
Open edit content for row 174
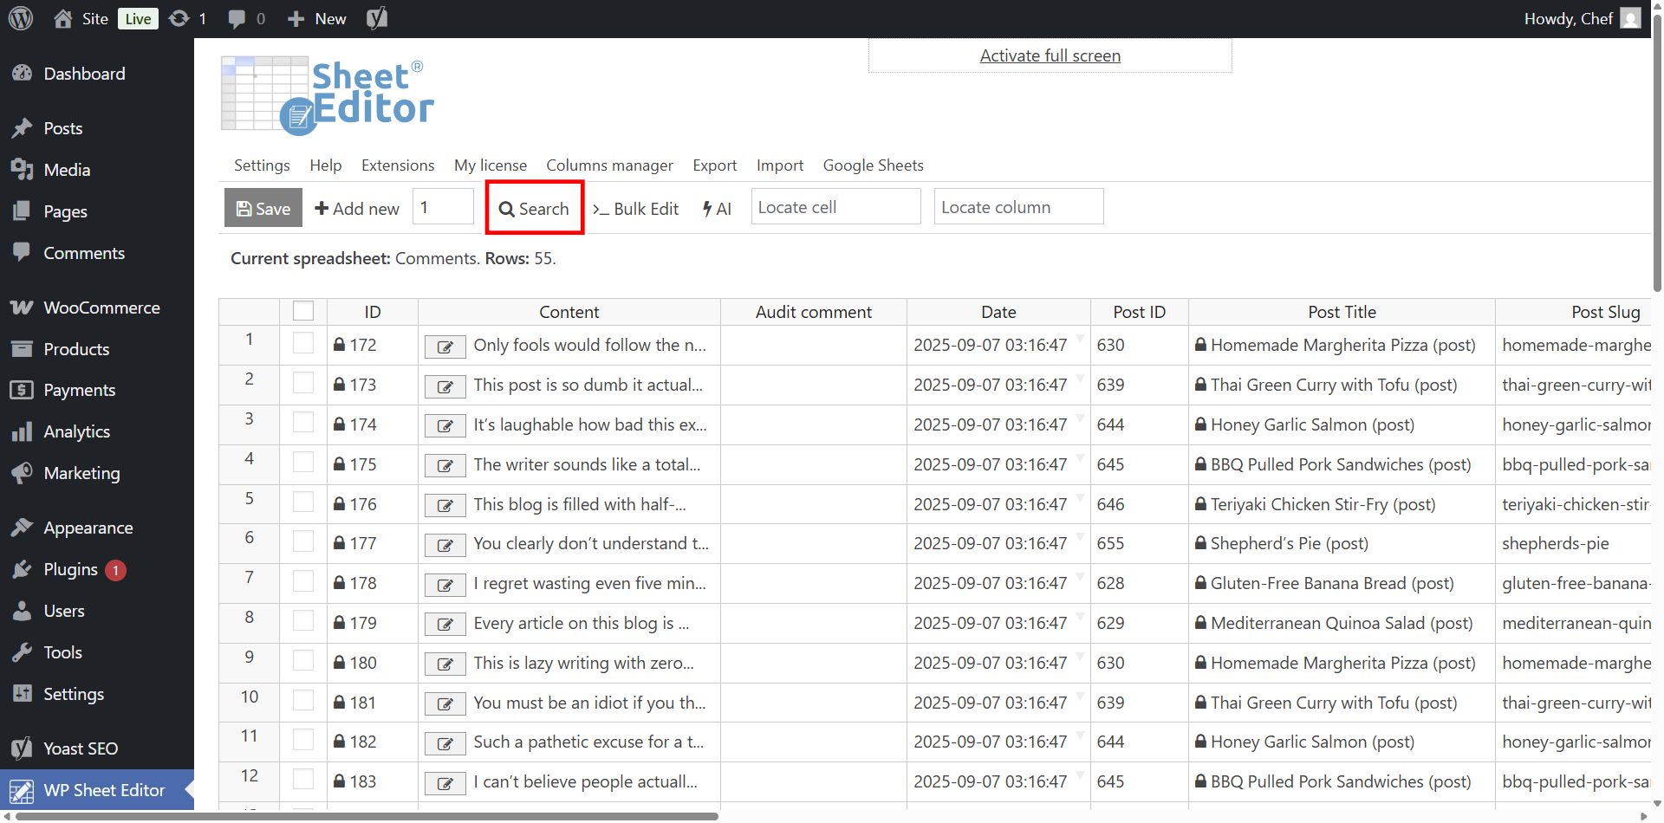tap(445, 426)
